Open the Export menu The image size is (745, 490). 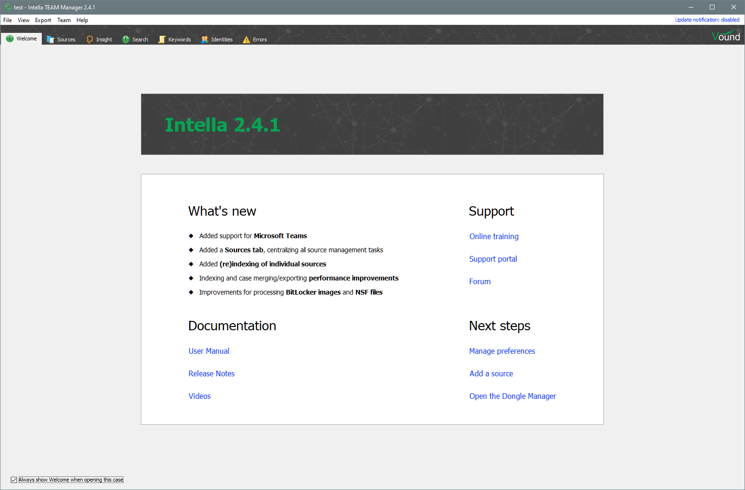point(43,20)
